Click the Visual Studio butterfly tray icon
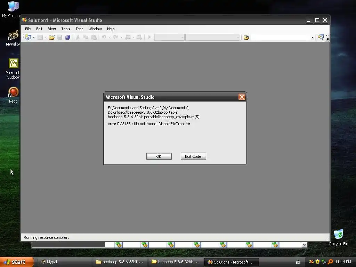Image resolution: width=356 pixels, height=267 pixels. click(x=311, y=262)
